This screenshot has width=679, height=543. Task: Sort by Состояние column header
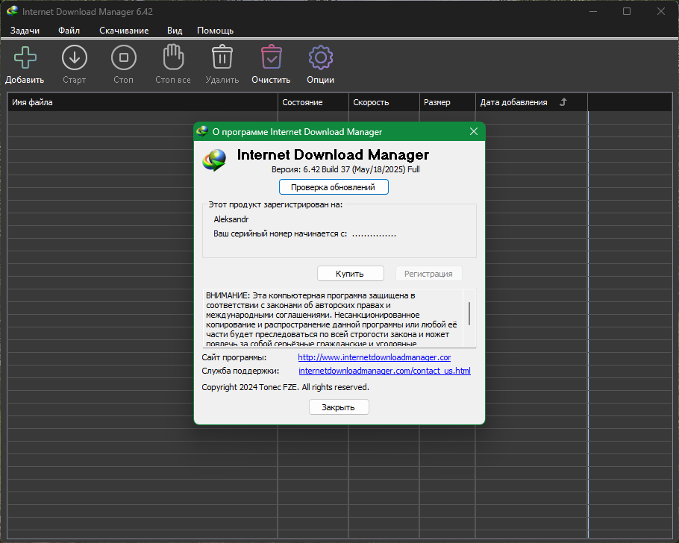tap(313, 102)
